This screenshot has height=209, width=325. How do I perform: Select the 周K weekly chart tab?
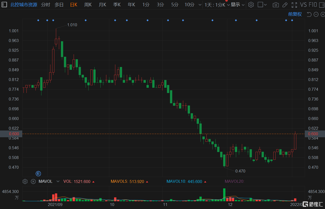pyautogui.click(x=88, y=5)
